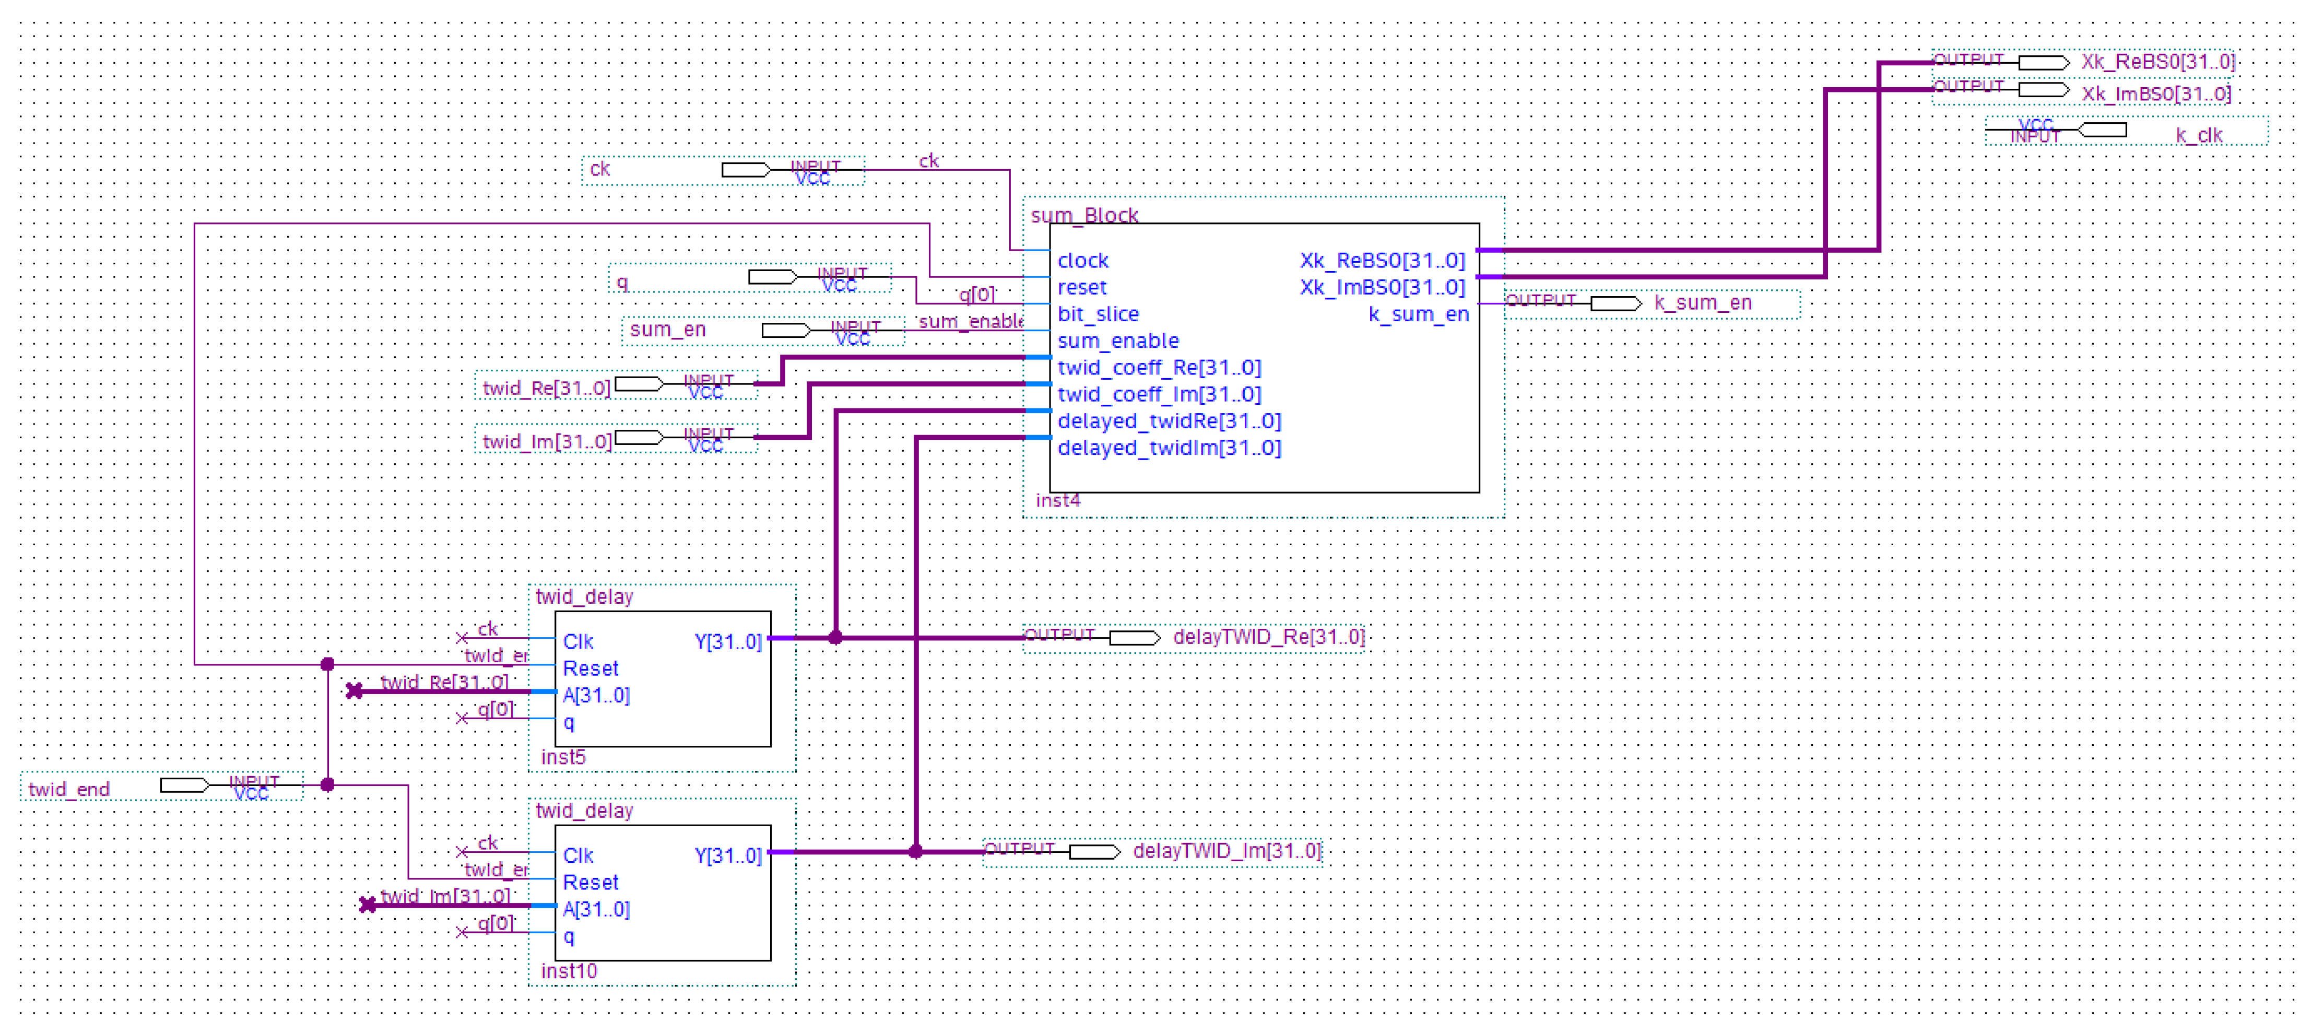Click the twid_Re[31..0] bus label at inst5
2312x1032 pixels.
click(x=444, y=682)
